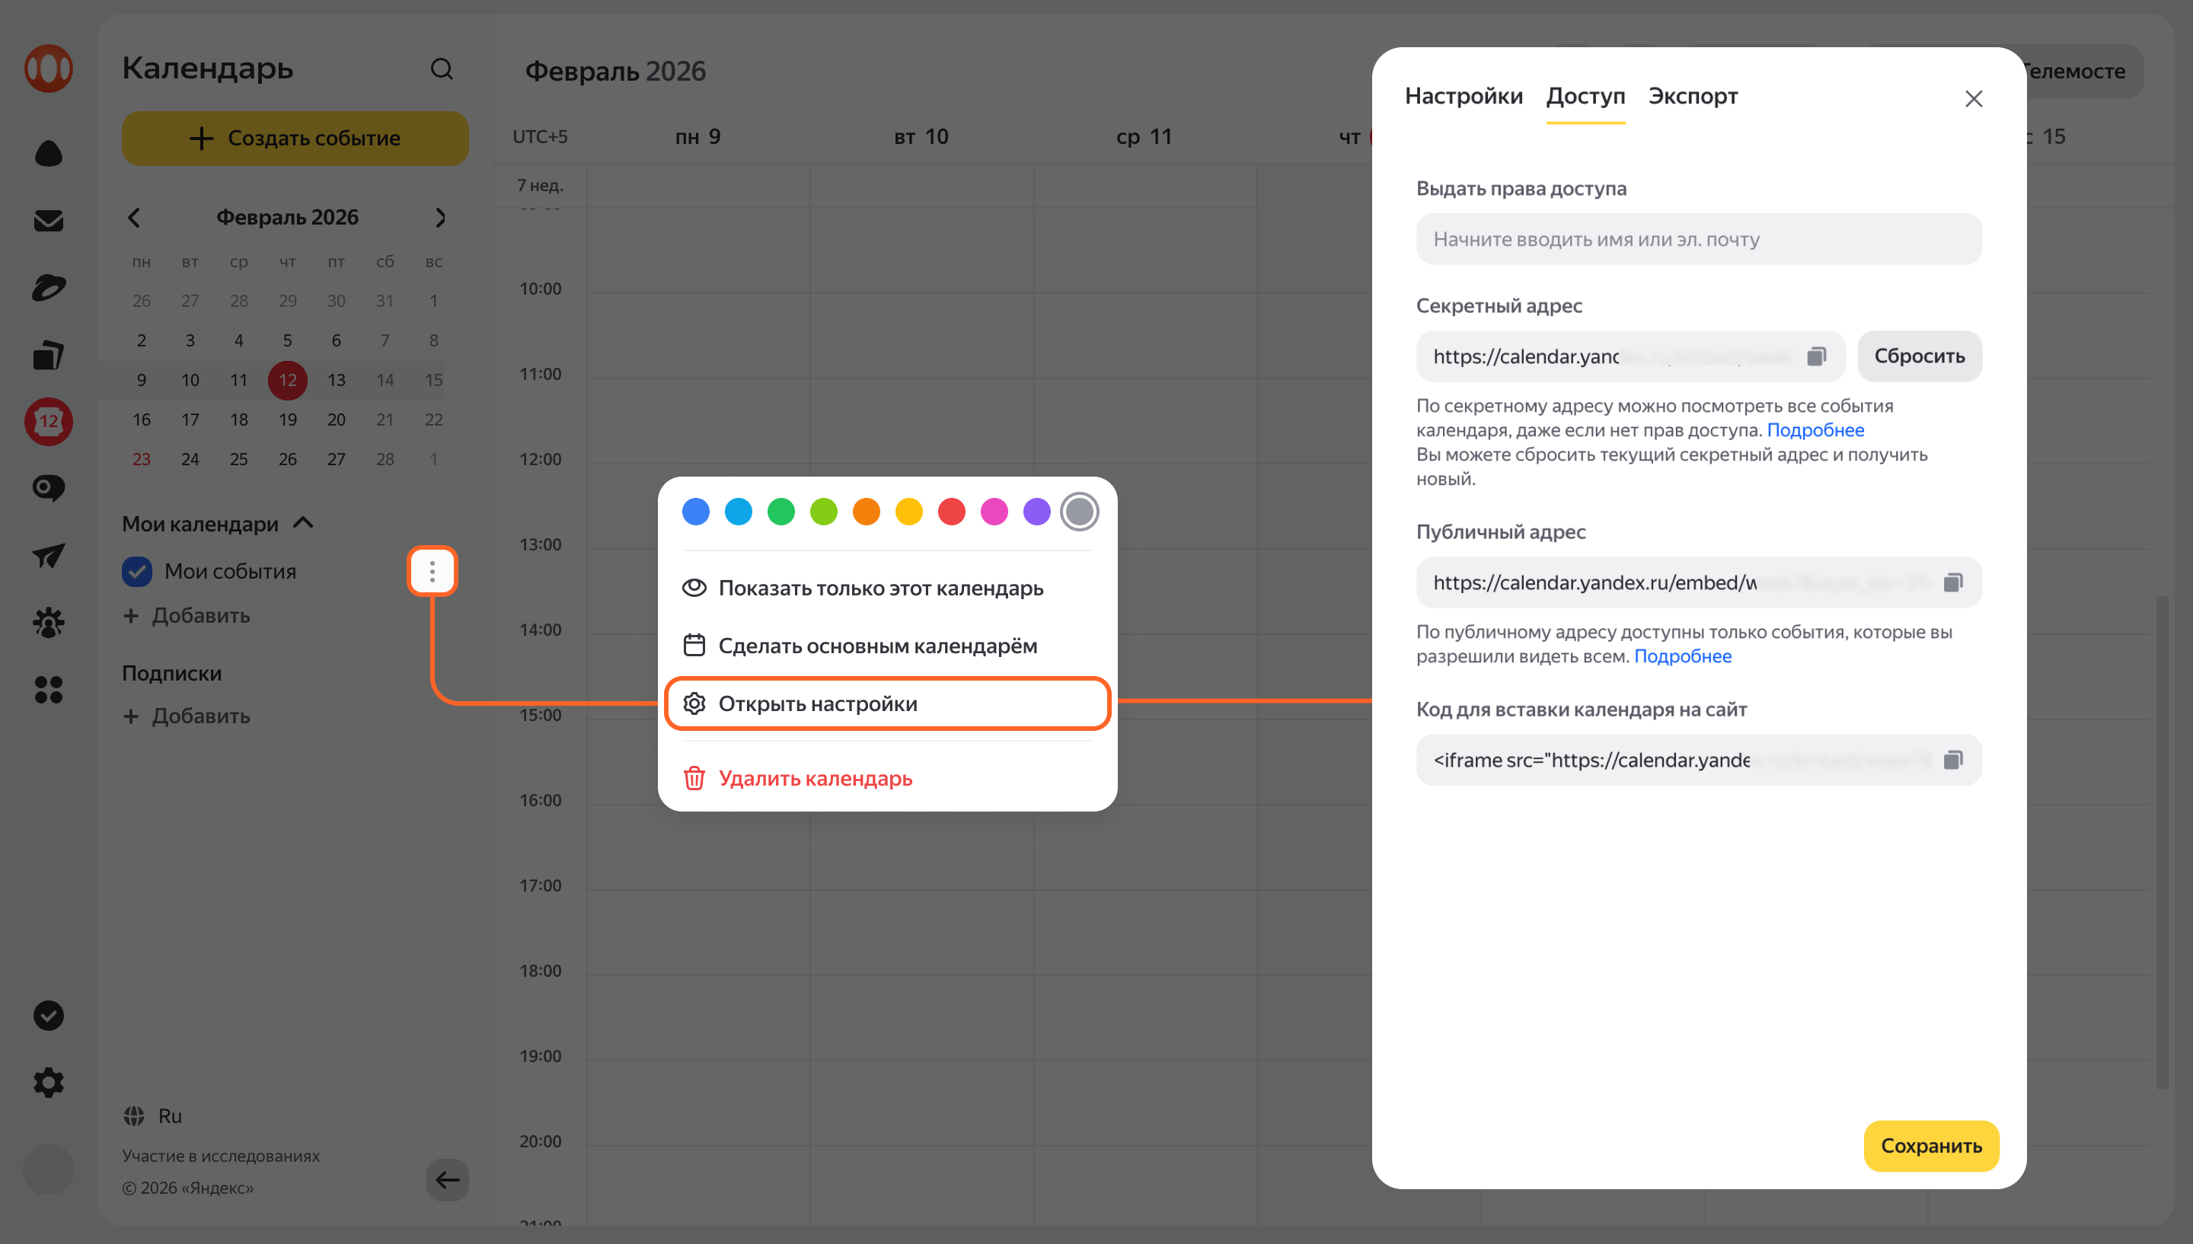Open the calendar search
The height and width of the screenshot is (1244, 2193).
[442, 69]
